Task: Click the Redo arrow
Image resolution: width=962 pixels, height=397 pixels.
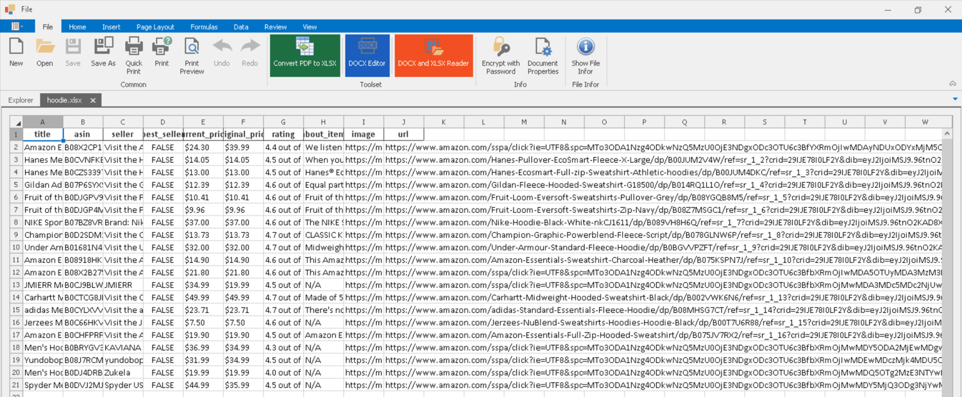Action: pyautogui.click(x=250, y=52)
